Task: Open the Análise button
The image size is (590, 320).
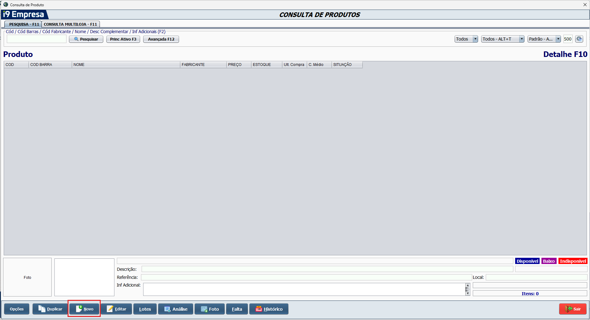Action: (175, 309)
